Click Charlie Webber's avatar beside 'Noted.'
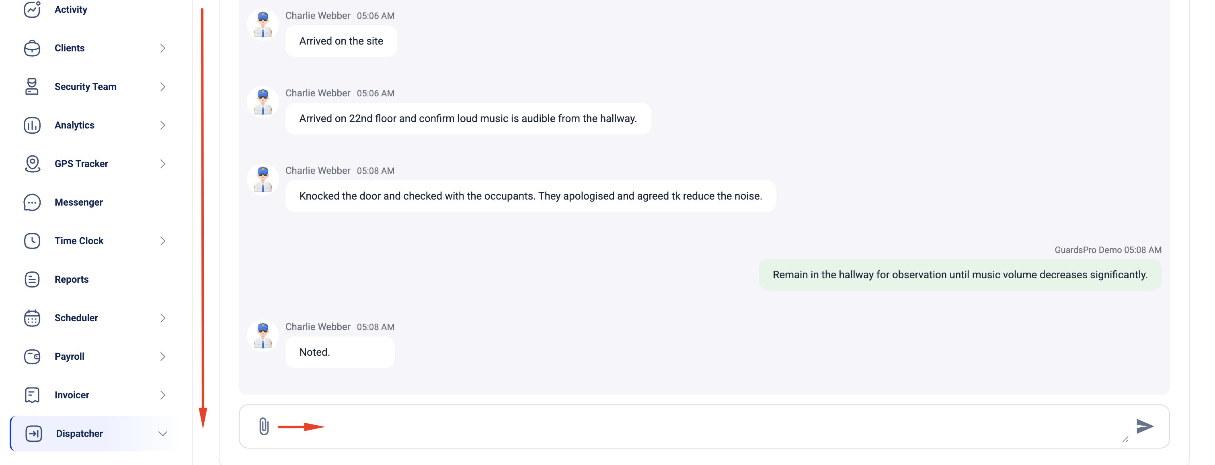The image size is (1215, 465). [263, 336]
